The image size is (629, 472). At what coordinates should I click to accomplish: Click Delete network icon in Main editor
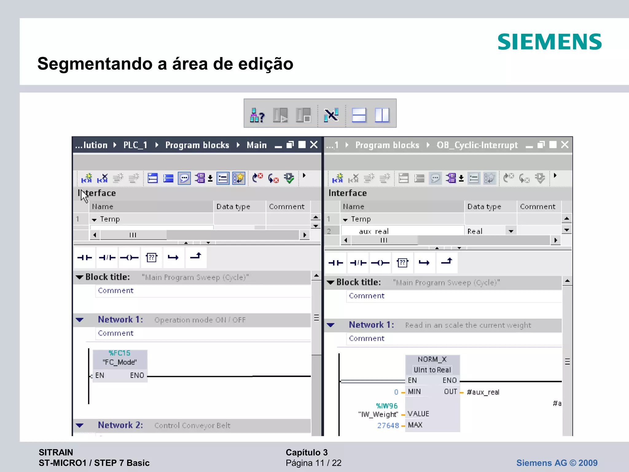point(102,178)
